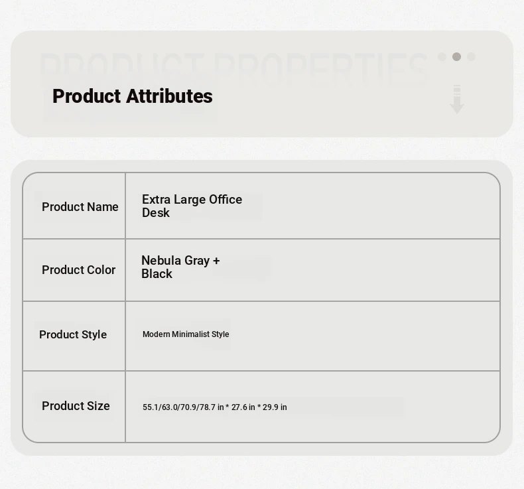This screenshot has height=489, width=524.
Task: Click the Product Color label cell
Action: click(x=74, y=270)
